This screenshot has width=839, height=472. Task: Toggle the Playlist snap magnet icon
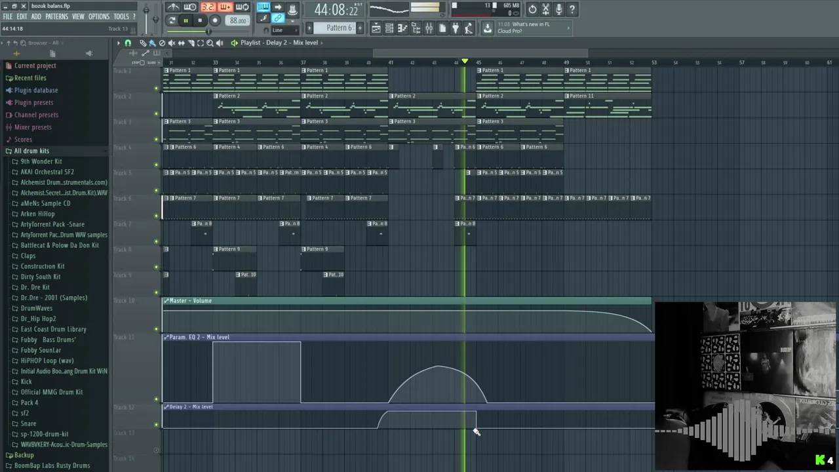(x=128, y=43)
